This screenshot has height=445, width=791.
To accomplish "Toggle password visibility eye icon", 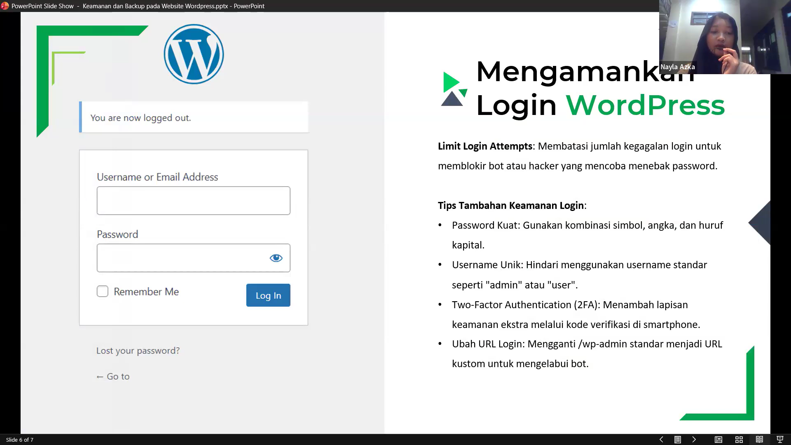I will [x=276, y=258].
